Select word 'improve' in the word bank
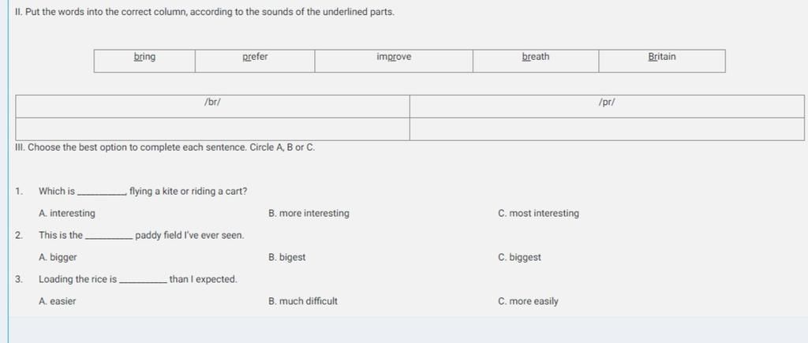The width and height of the screenshot is (808, 343). pyautogui.click(x=394, y=57)
